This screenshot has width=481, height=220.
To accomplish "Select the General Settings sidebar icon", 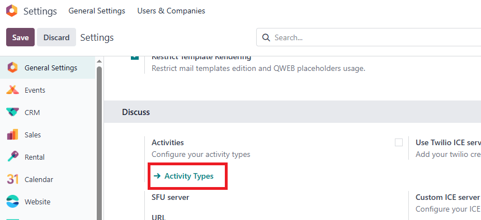I will pyautogui.click(x=12, y=68).
